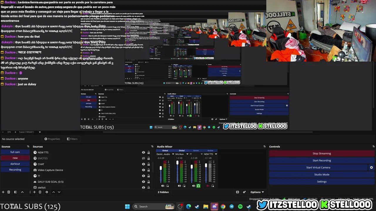Open the Scenes toolbar overflow dots menu
376x211 pixels.
[30, 192]
